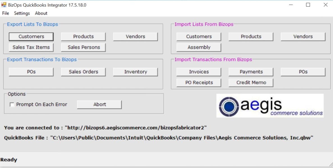This screenshot has height=168, width=333.
Task: Export Sales Orders transactions
Action: tap(83, 72)
